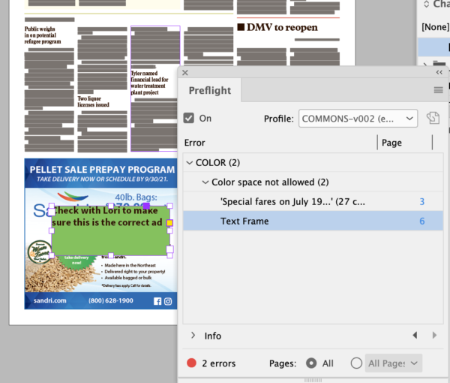450x383 pixels.
Task: Click the Tyler named financial lead headline
Action: pyautogui.click(x=149, y=83)
